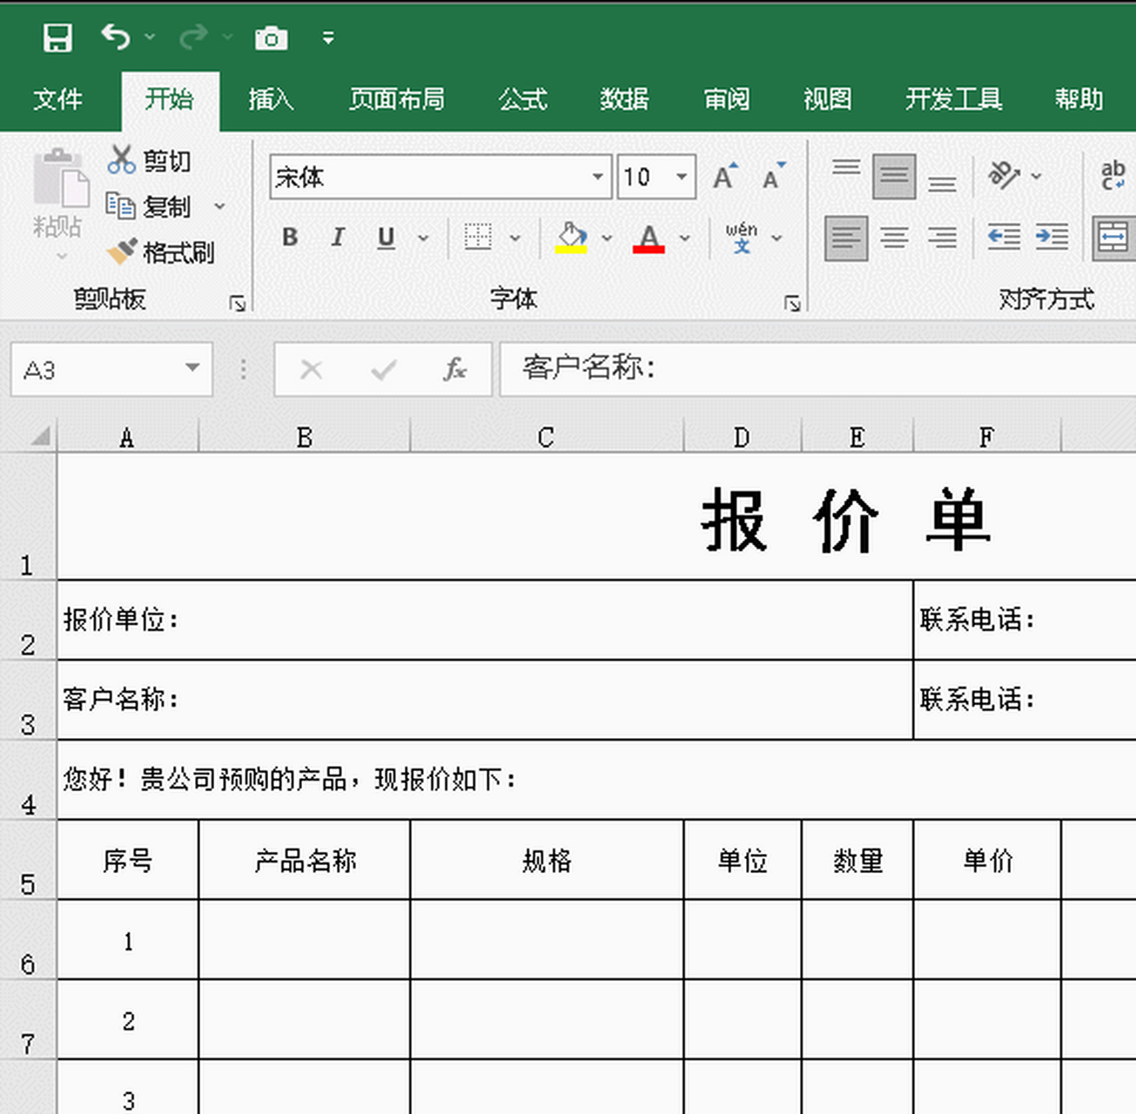Open the borders dropdown arrow
Image resolution: width=1136 pixels, height=1114 pixels.
[x=515, y=238]
